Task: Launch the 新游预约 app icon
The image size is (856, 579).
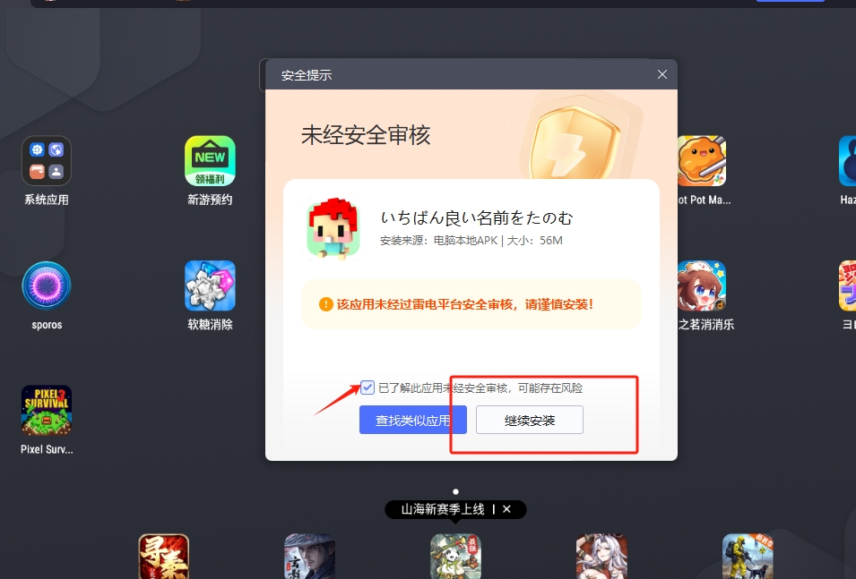Action: click(210, 161)
